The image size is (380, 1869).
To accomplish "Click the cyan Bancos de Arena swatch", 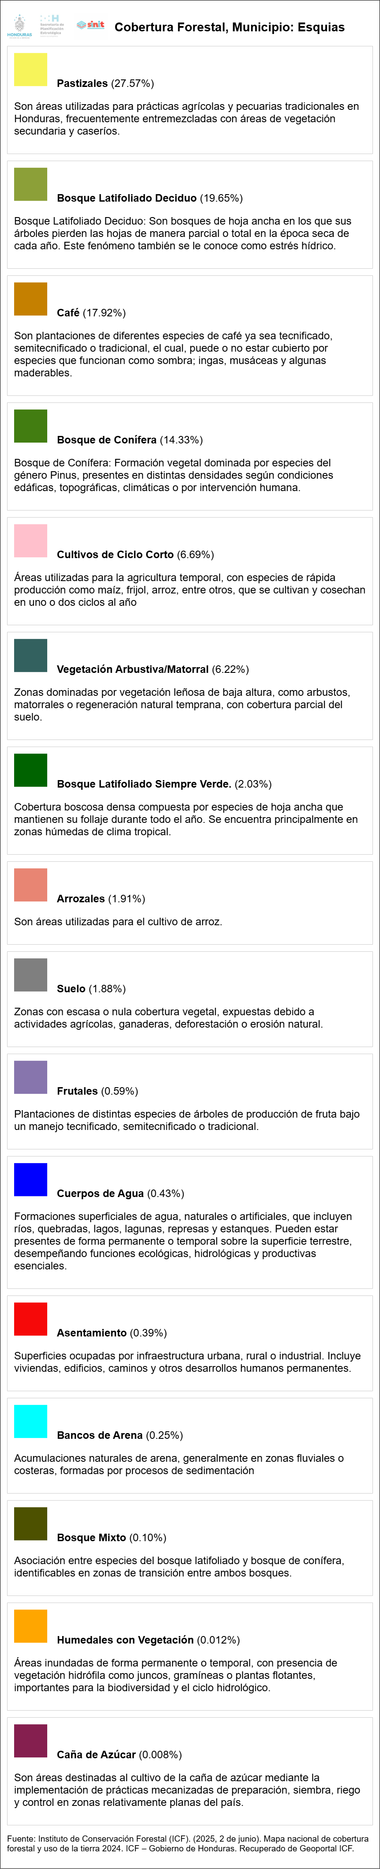I will tap(30, 1421).
